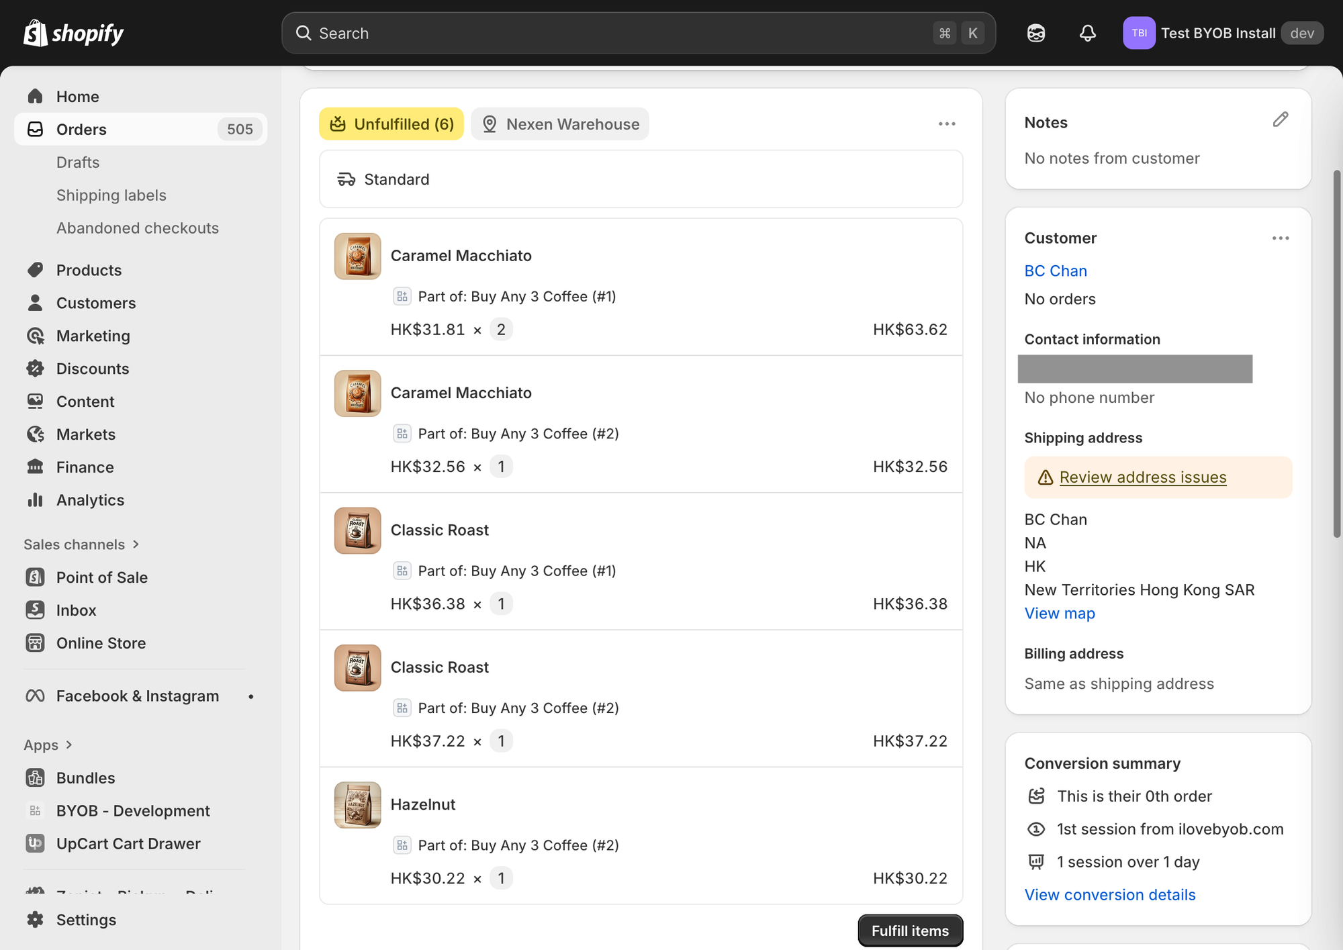Expand the Apps section chevron
Image resolution: width=1343 pixels, height=950 pixels.
click(x=69, y=745)
